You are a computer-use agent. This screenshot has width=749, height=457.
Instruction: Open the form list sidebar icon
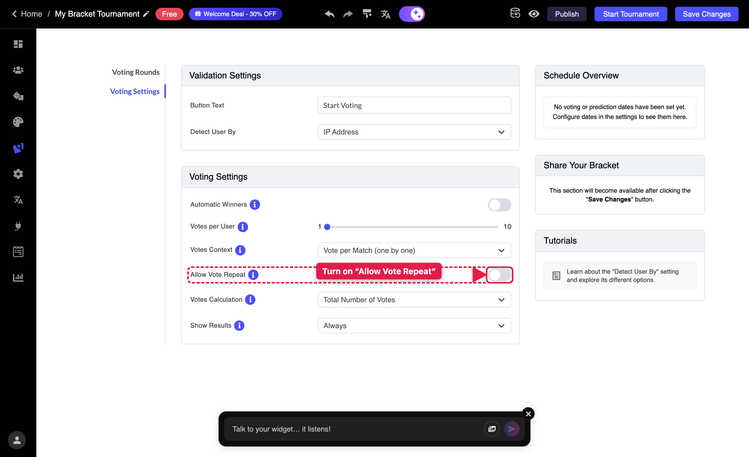tap(18, 252)
